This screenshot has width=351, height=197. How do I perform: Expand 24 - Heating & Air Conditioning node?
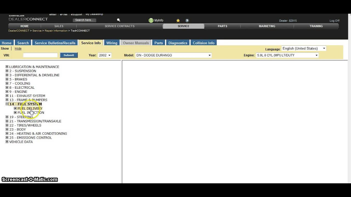pos(7,134)
